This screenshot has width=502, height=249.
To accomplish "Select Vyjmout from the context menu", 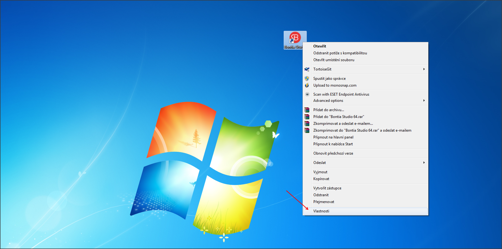I will coord(365,172).
